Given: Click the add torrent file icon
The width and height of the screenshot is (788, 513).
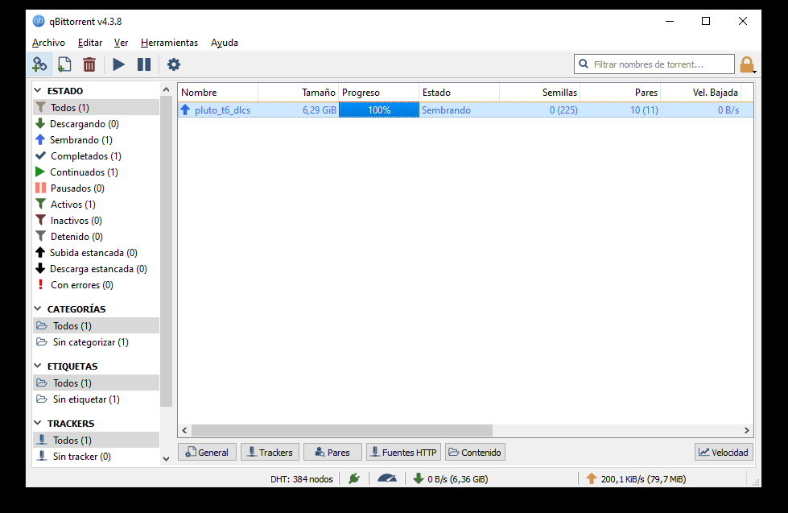Looking at the screenshot, I should click(x=64, y=64).
